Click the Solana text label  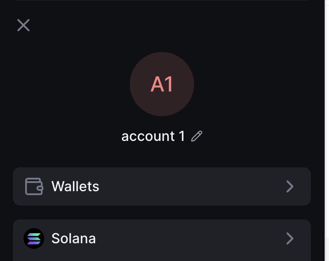point(73,238)
